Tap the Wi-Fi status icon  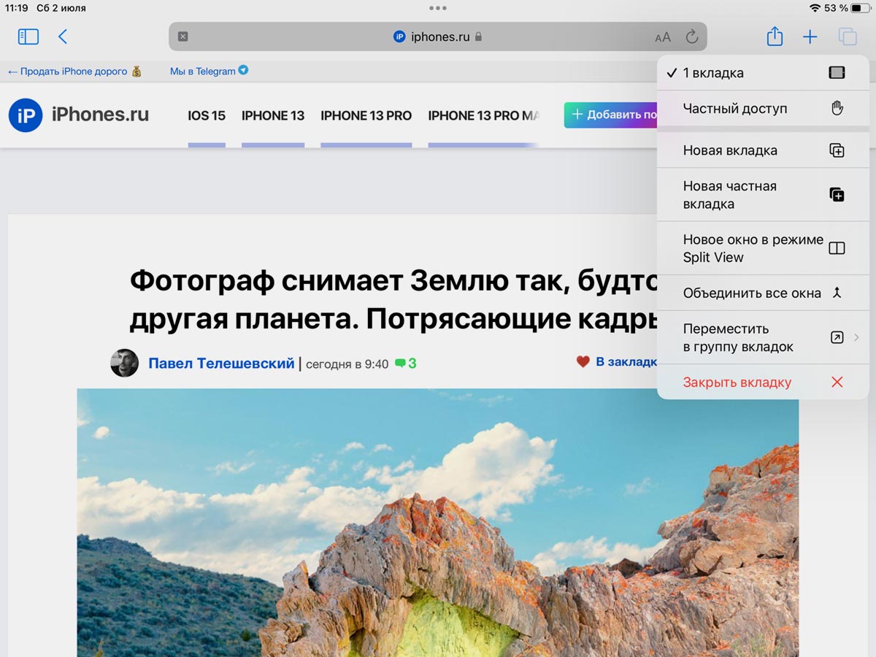click(815, 8)
